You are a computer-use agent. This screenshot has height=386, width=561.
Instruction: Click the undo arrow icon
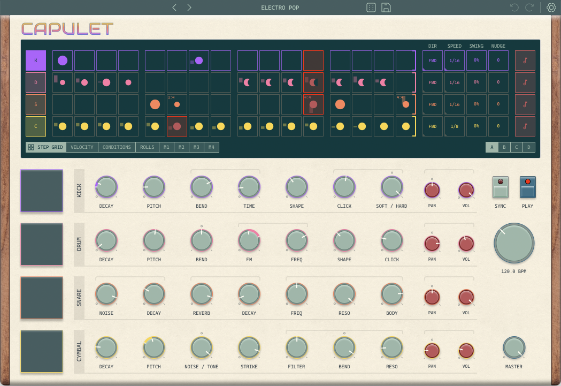513,7
